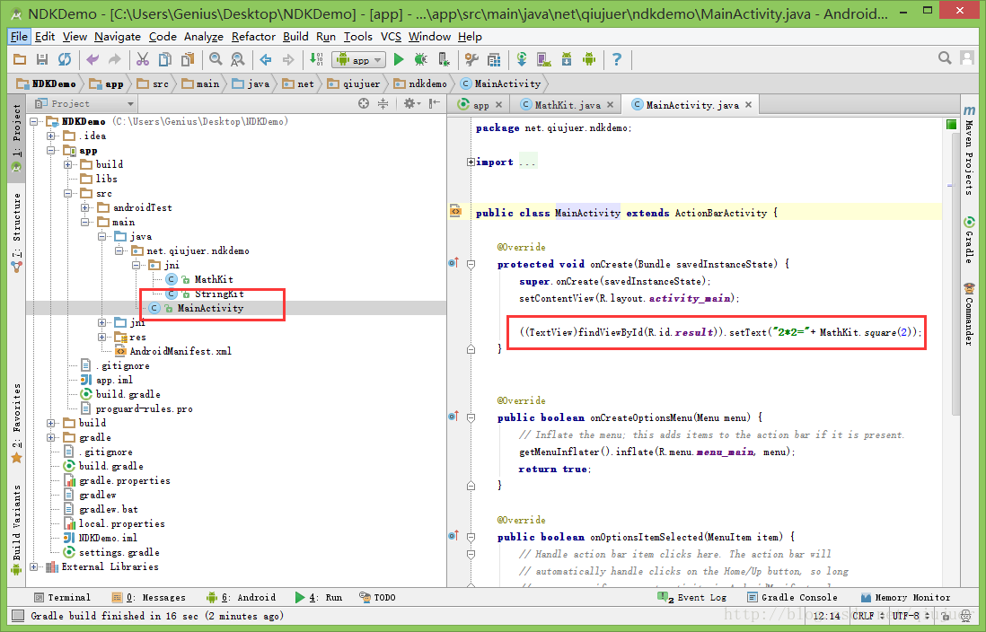Expand the androidTest folder
This screenshot has height=632, width=986.
point(85,207)
